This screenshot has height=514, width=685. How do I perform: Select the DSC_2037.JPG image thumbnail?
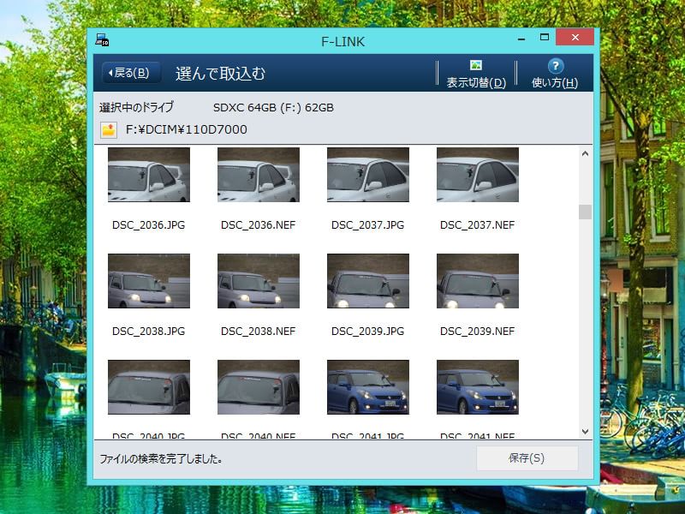click(367, 175)
